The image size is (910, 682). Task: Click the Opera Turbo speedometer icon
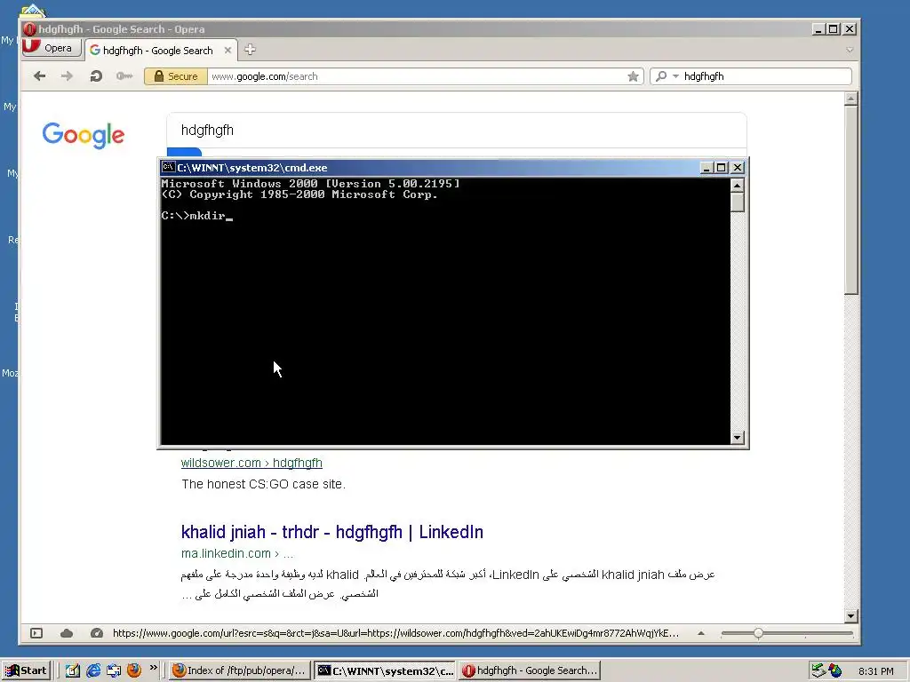tap(97, 633)
